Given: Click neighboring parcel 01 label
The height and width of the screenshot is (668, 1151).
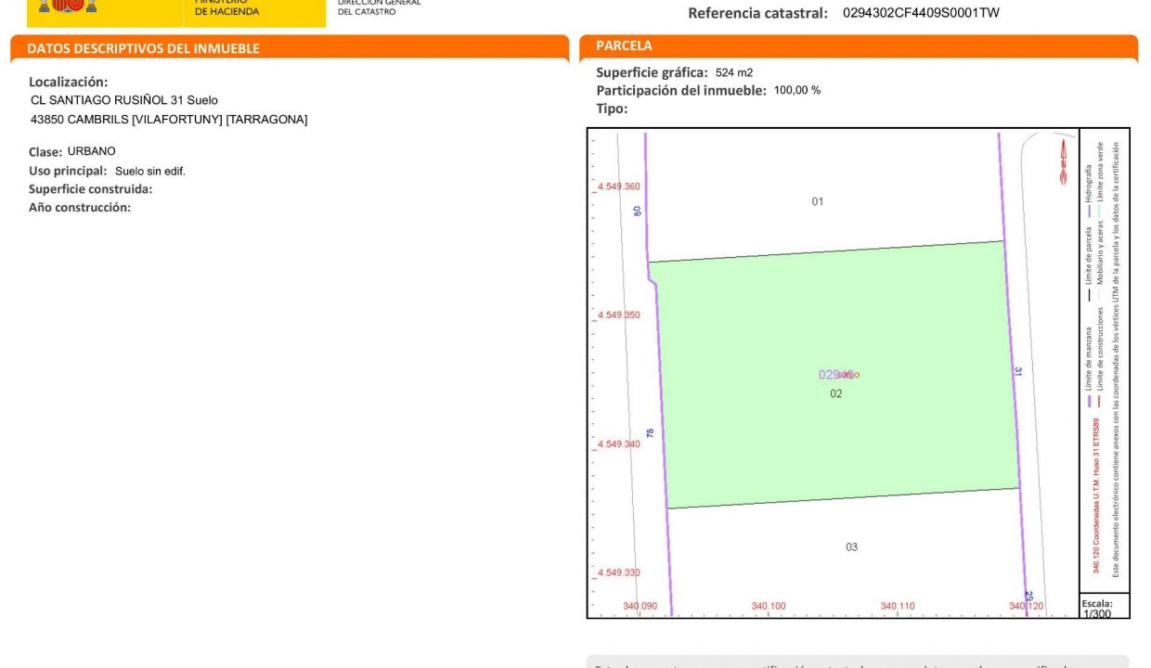Looking at the screenshot, I should (818, 201).
